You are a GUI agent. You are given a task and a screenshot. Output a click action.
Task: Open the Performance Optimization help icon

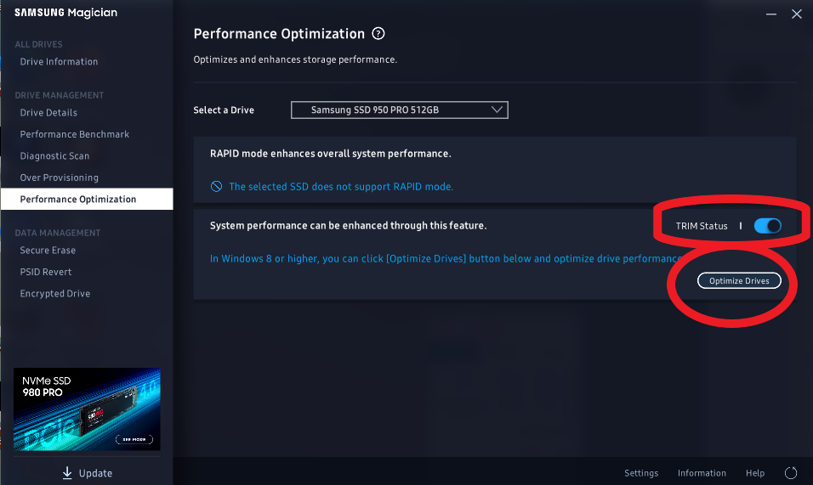coord(378,34)
